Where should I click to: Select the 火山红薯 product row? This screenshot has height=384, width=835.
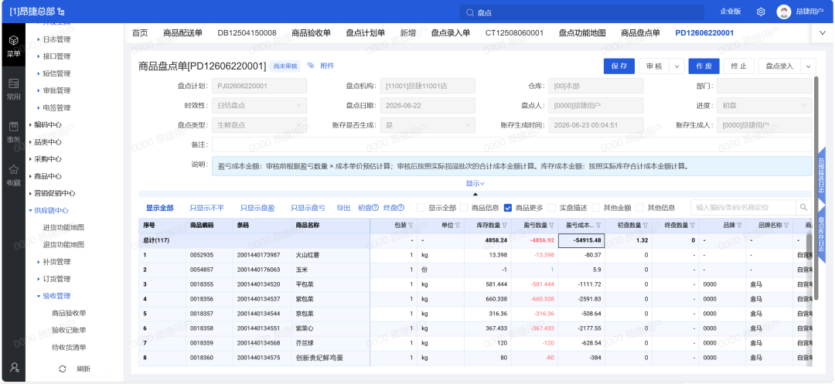tap(473, 255)
